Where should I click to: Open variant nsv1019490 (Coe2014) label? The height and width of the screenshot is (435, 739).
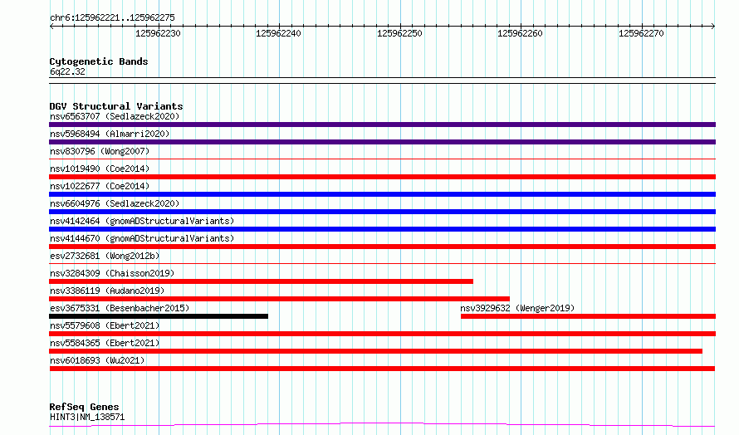pos(100,169)
